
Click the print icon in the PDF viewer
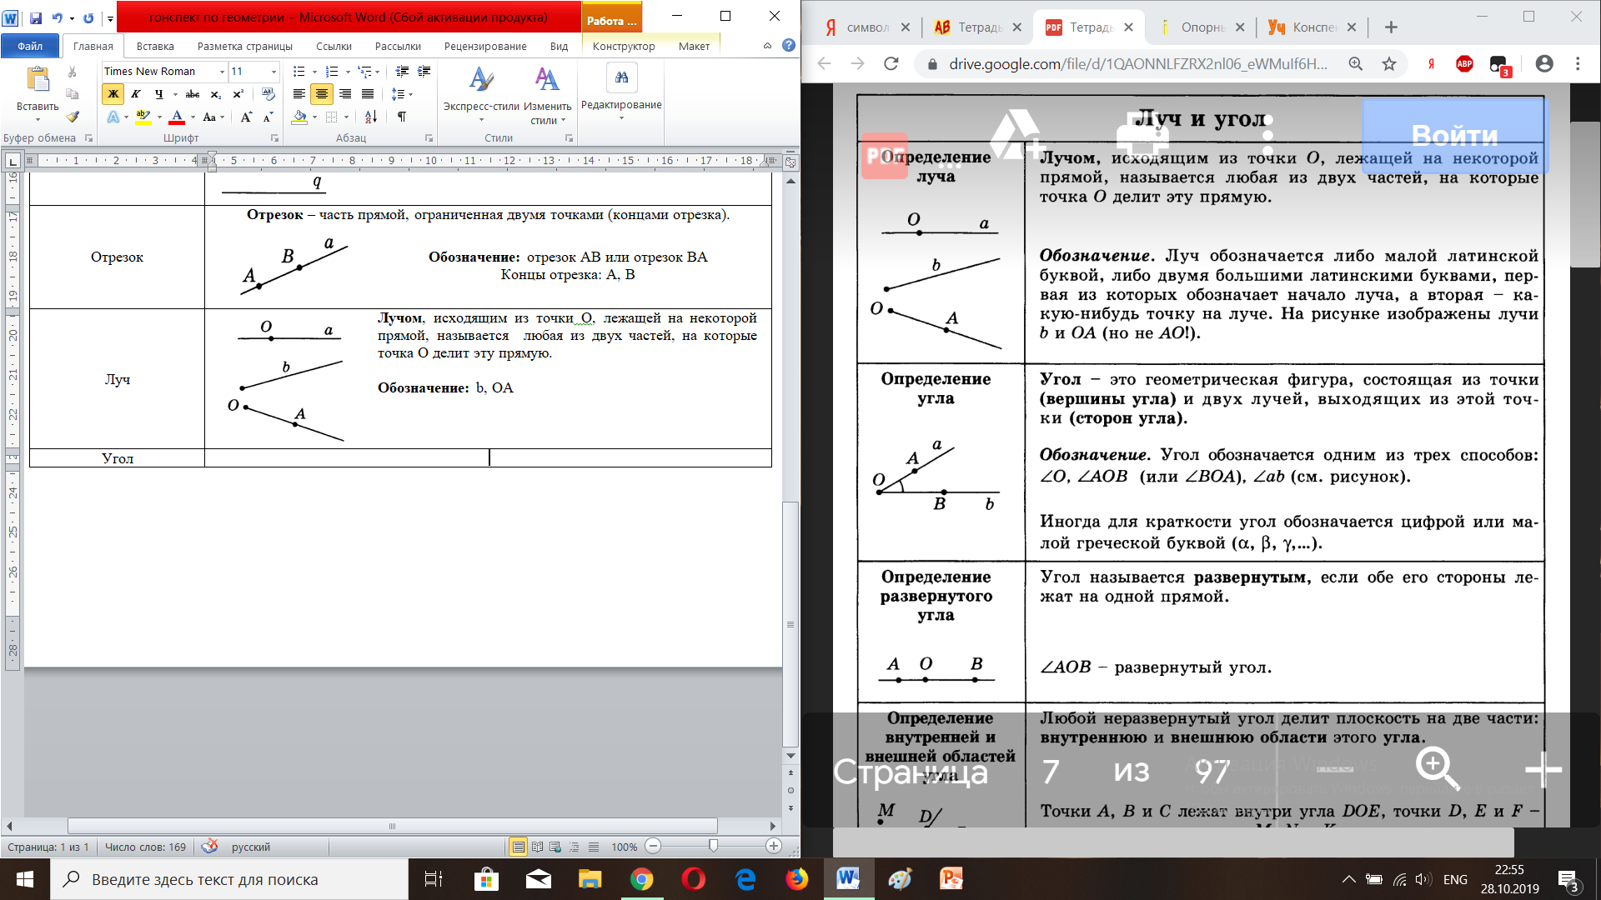1142,133
